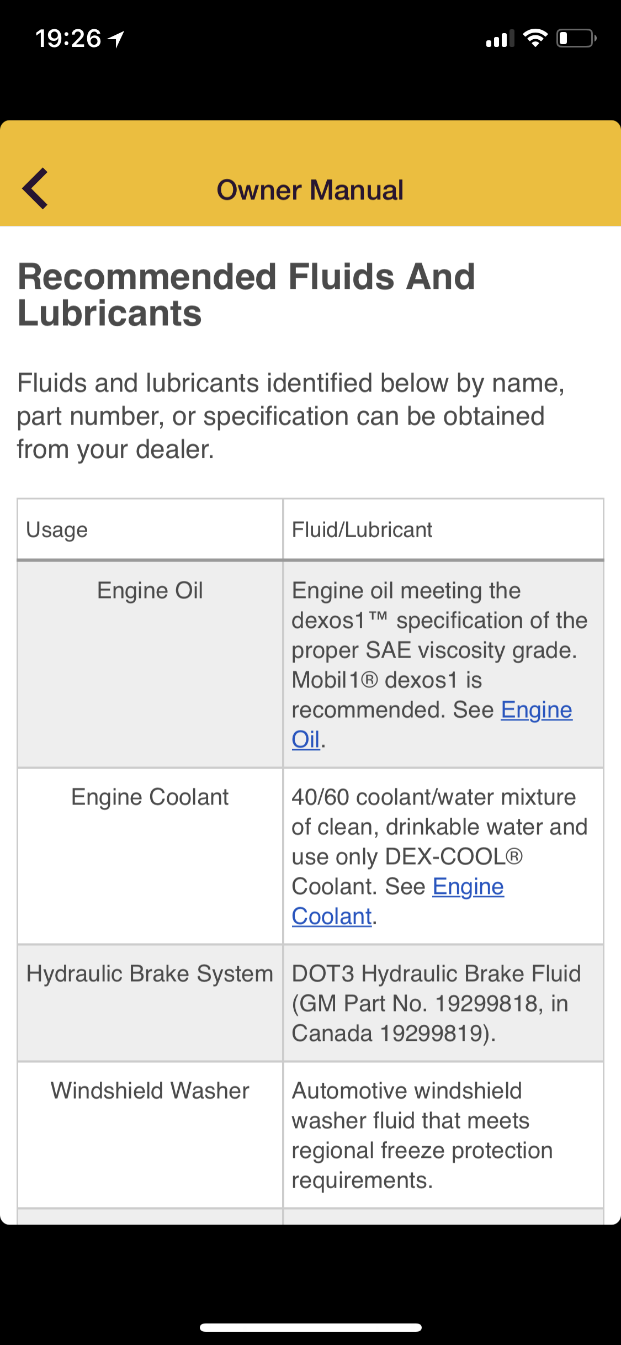Tap the back chevron arrow

[35, 188]
